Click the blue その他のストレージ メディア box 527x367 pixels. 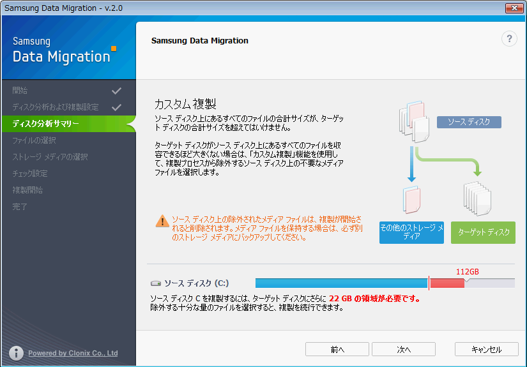coord(411,232)
